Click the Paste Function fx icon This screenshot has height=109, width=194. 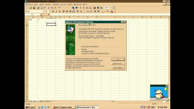pos(84,8)
